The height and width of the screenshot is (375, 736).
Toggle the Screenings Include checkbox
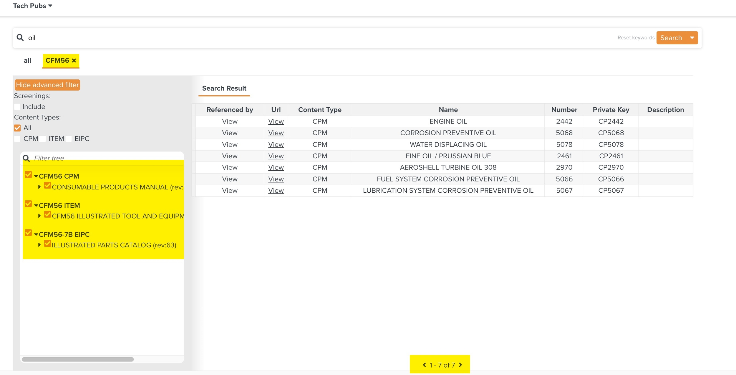17,106
